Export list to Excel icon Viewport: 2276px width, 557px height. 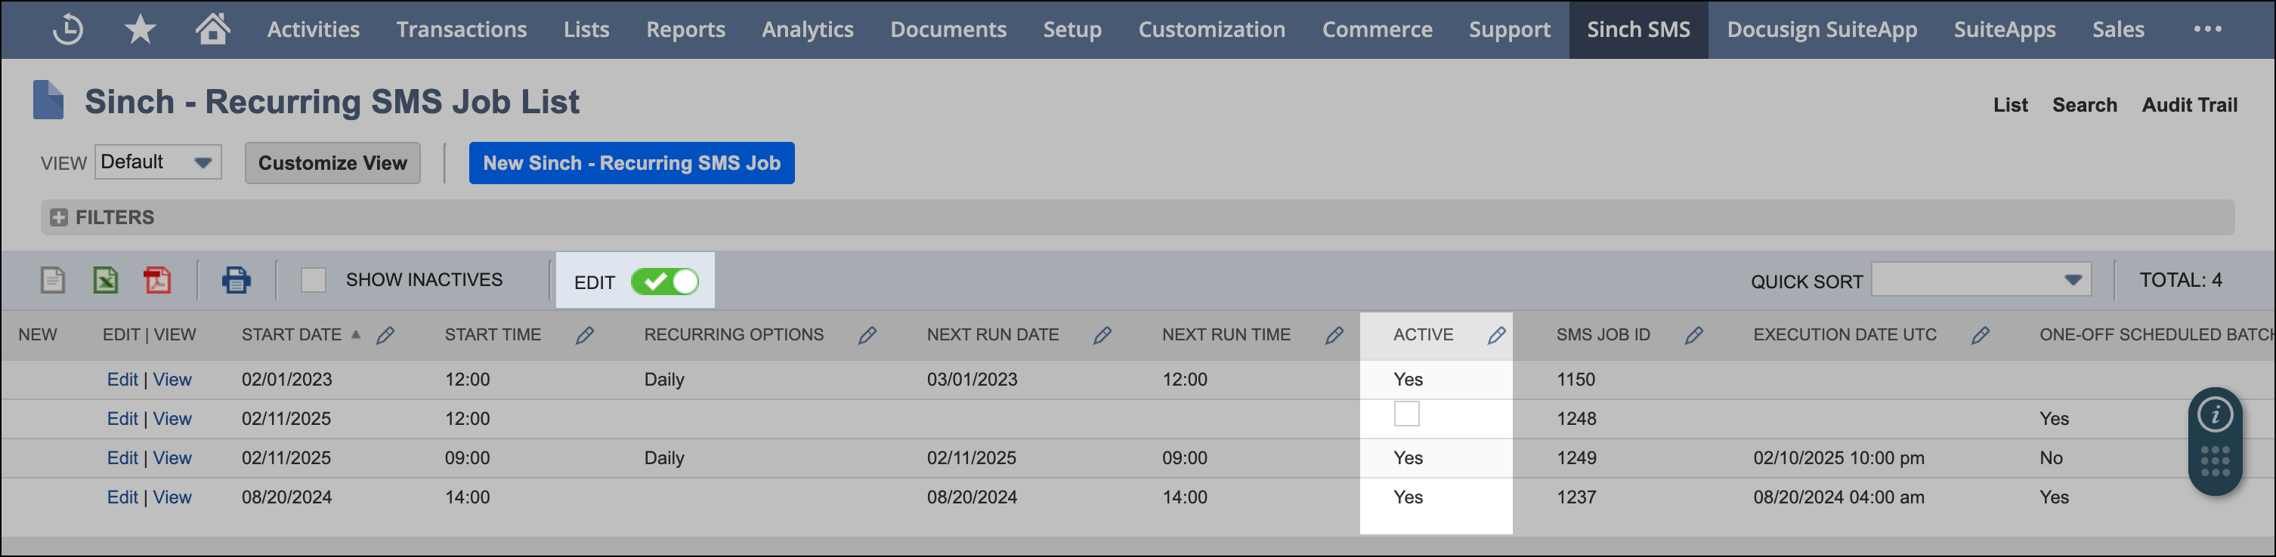pyautogui.click(x=105, y=280)
